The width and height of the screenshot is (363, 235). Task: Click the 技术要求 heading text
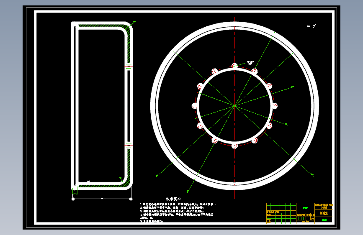coord(173,199)
